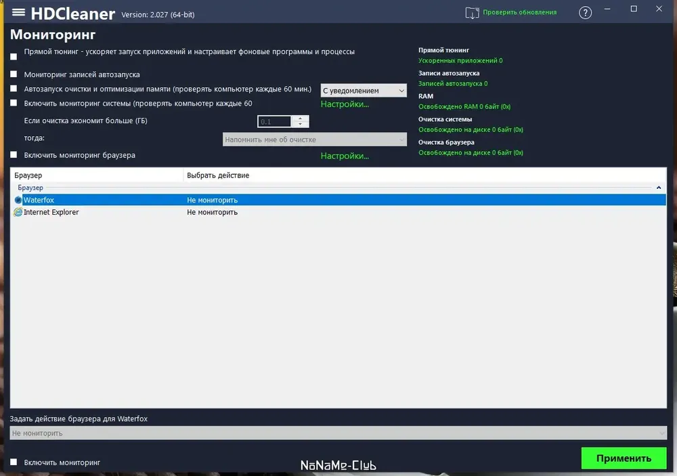
Task: Toggle Мониторинг записей автозапуска checkbox
Action: [x=14, y=74]
